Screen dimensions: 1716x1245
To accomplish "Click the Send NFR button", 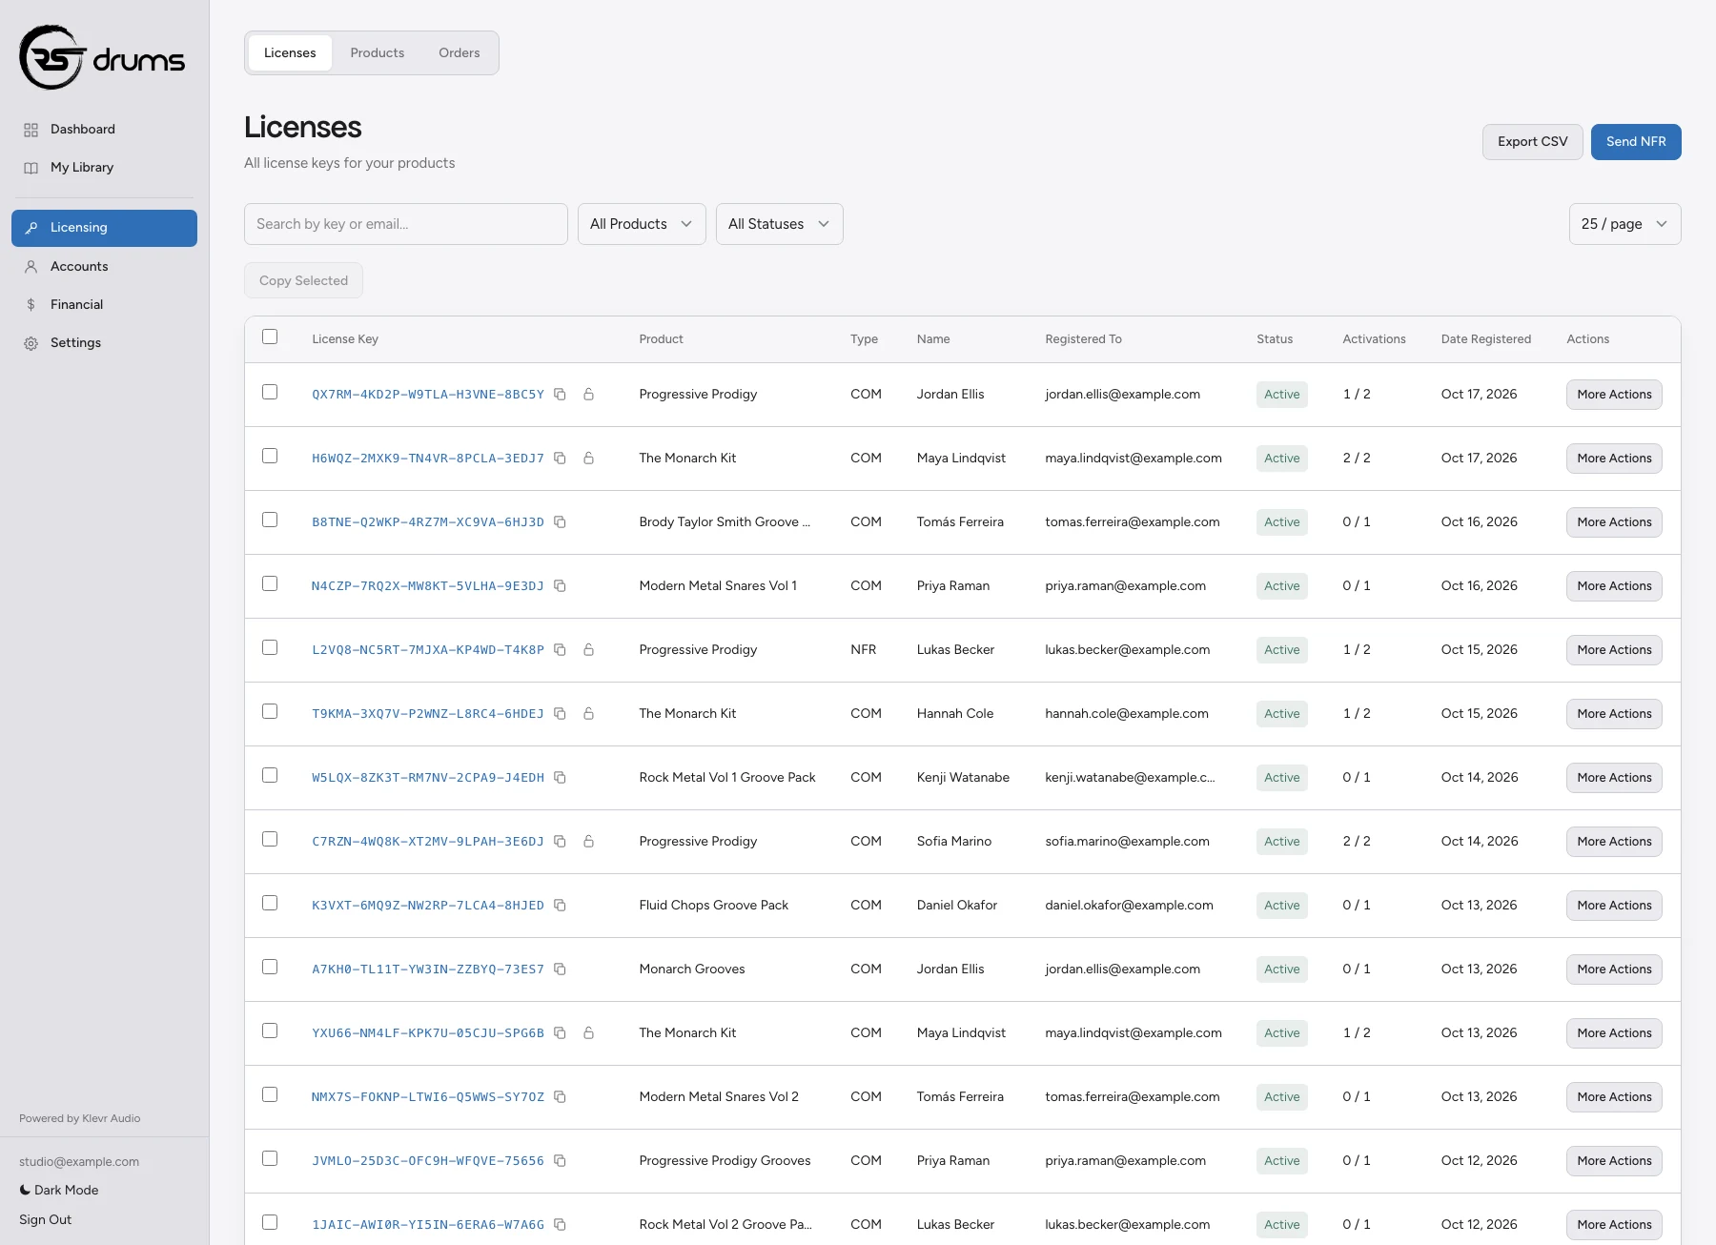I will coord(1636,142).
